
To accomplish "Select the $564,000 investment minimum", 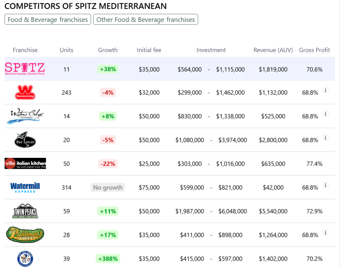I will click(190, 69).
